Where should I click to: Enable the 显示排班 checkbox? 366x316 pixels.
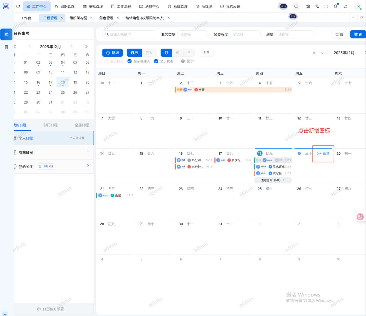106,61
